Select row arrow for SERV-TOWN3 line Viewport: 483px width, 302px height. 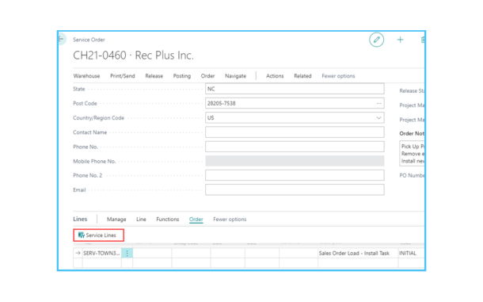pos(78,253)
